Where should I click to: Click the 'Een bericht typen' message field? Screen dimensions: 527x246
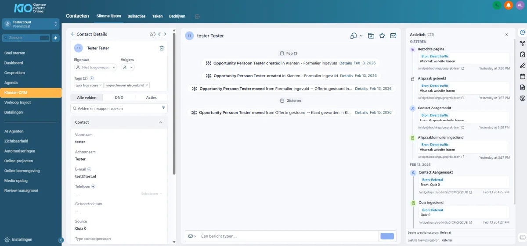(289, 236)
